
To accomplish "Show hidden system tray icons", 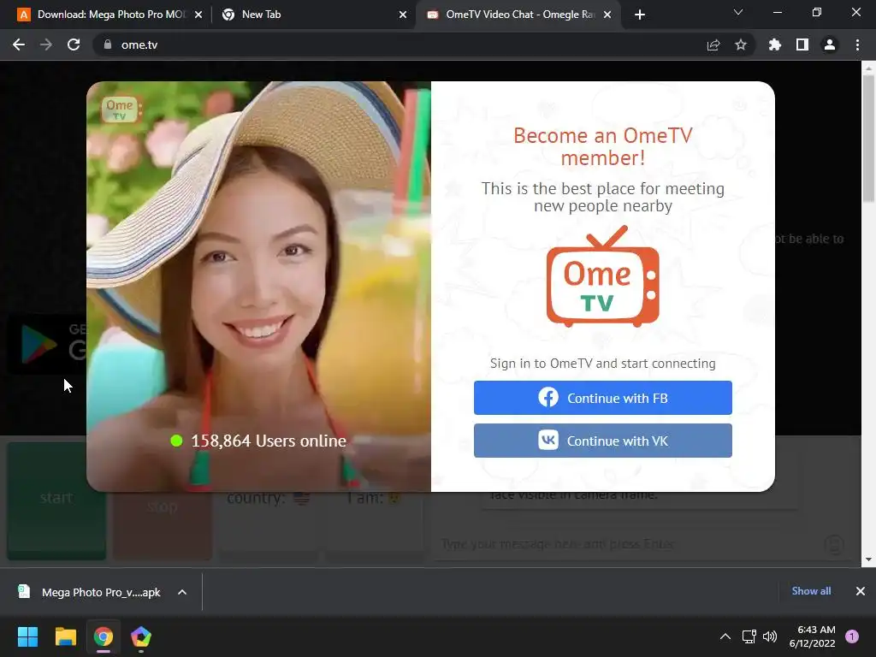I will click(x=725, y=636).
